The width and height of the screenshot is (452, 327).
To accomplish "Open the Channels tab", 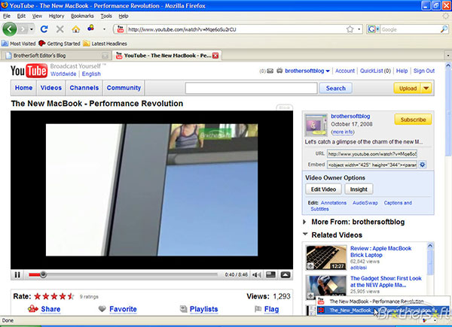I will coord(84,88).
